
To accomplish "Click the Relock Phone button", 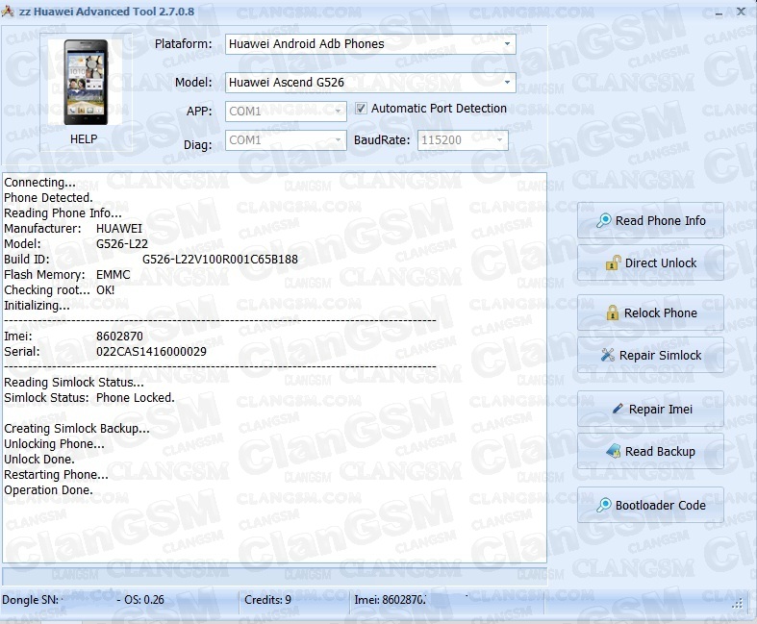I will (x=650, y=312).
